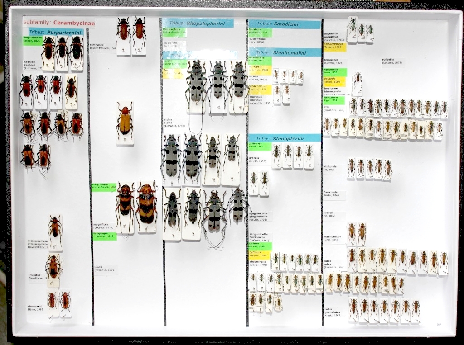Viewport: 464px width, 345px height.
Task: Click the 'temminckii' species label
Action: coord(103,47)
